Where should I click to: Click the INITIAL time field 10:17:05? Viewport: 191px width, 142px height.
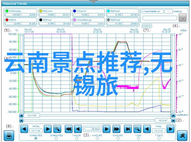point(36,131)
